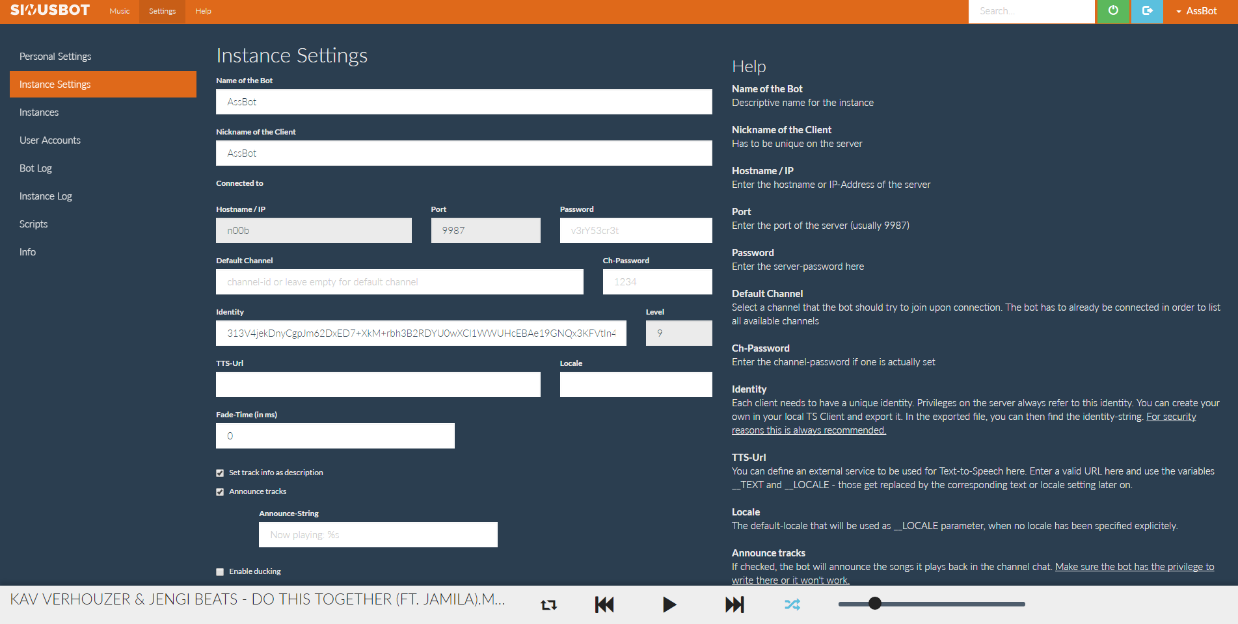Uncheck Set track info as description
This screenshot has width=1238, height=624.
220,473
